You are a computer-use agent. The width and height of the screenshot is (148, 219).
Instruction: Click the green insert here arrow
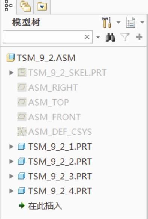click(22, 205)
